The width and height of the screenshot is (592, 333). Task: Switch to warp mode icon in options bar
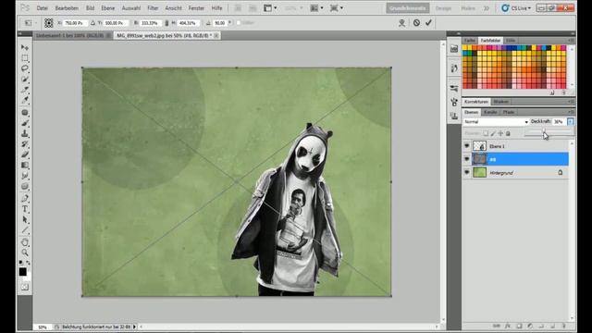point(402,23)
